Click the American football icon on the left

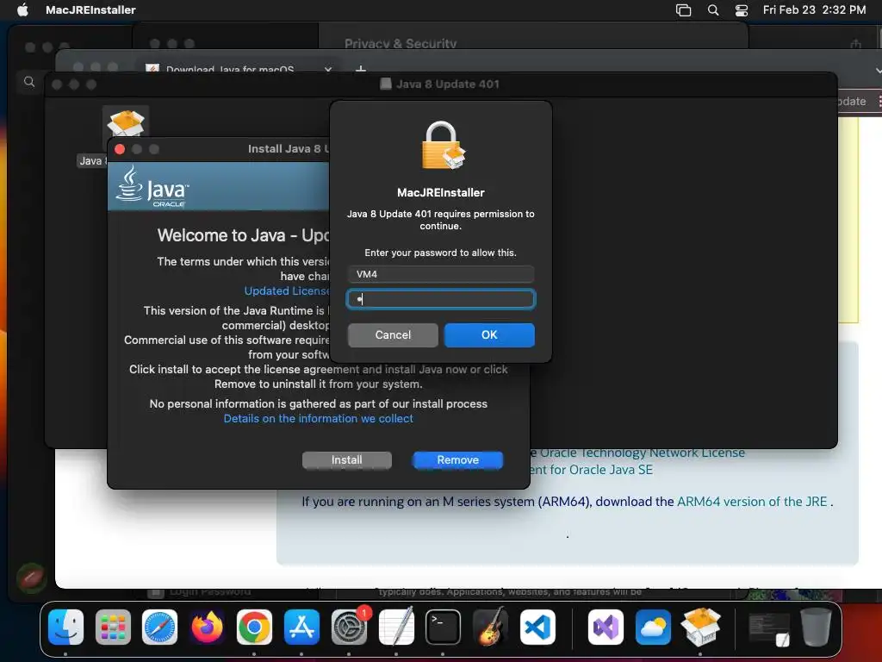[32, 578]
